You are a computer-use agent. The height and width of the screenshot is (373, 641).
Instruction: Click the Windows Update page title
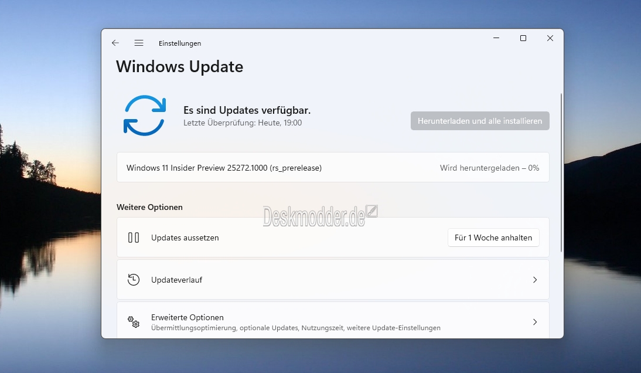[179, 67]
